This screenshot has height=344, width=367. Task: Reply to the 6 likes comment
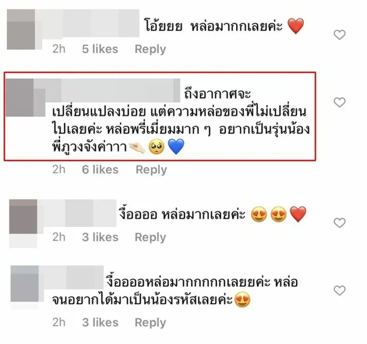[x=151, y=170]
